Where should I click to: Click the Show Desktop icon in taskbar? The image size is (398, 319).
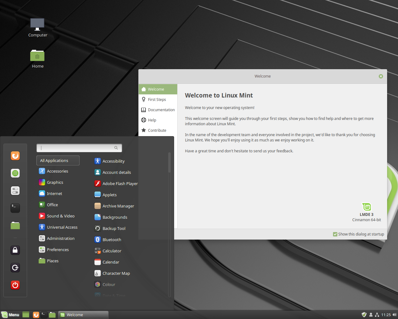tap(26, 315)
